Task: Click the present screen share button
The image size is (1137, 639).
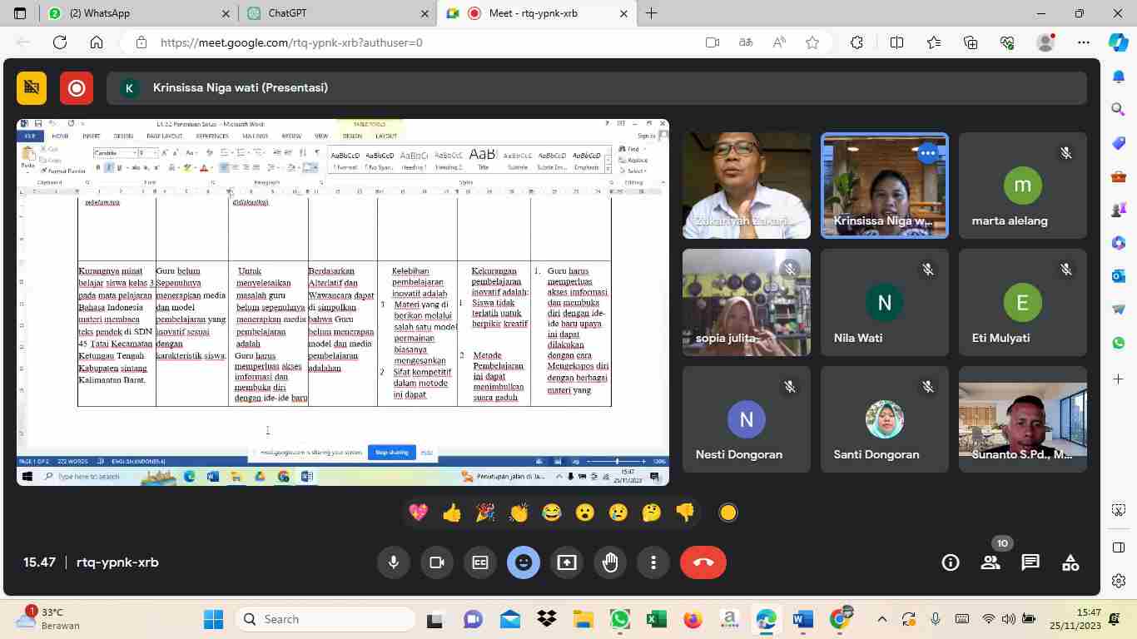Action: click(x=567, y=562)
